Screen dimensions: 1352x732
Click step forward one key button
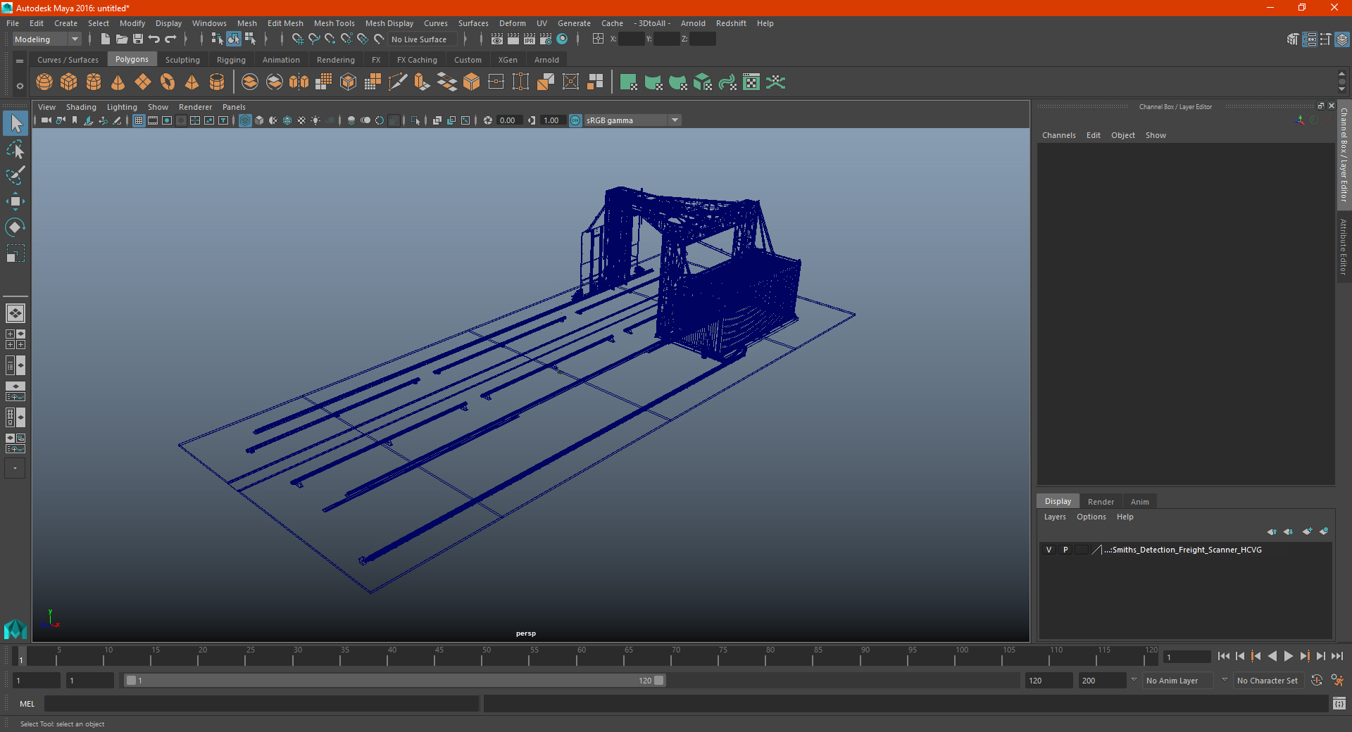1305,656
